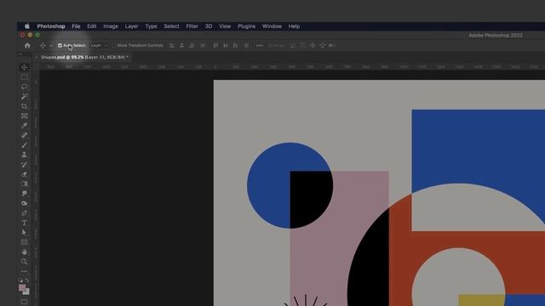This screenshot has width=545, height=306.
Task: Select the Clone Stamp tool
Action: pos(24,155)
